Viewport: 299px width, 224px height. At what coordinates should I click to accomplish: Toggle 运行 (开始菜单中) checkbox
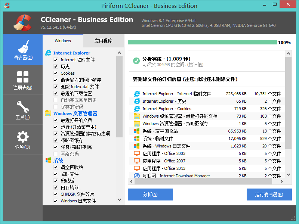coord(56,127)
